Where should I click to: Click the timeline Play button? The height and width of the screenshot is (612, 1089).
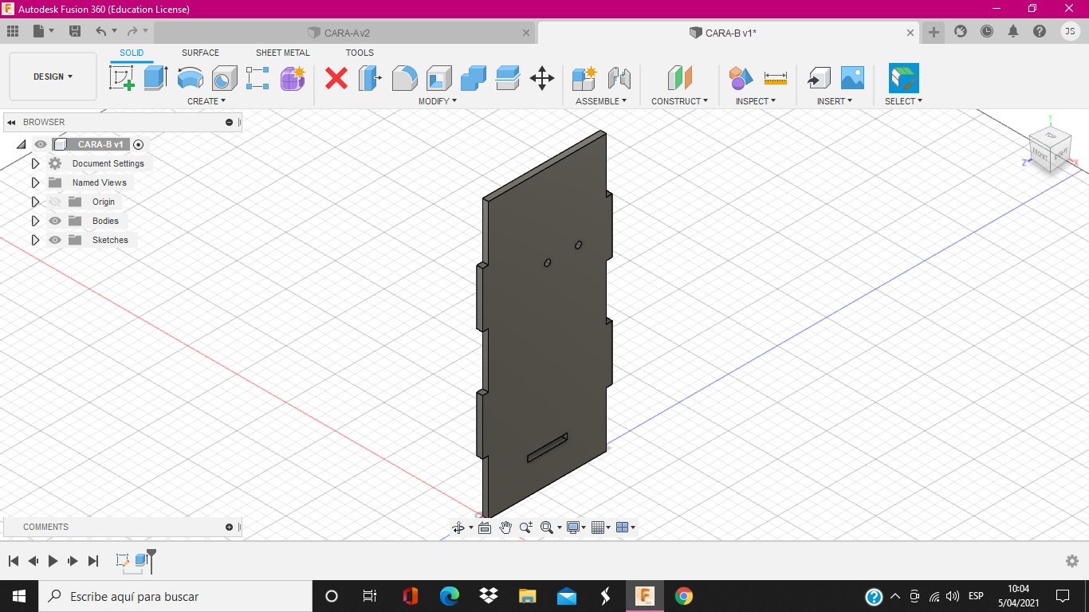(53, 561)
